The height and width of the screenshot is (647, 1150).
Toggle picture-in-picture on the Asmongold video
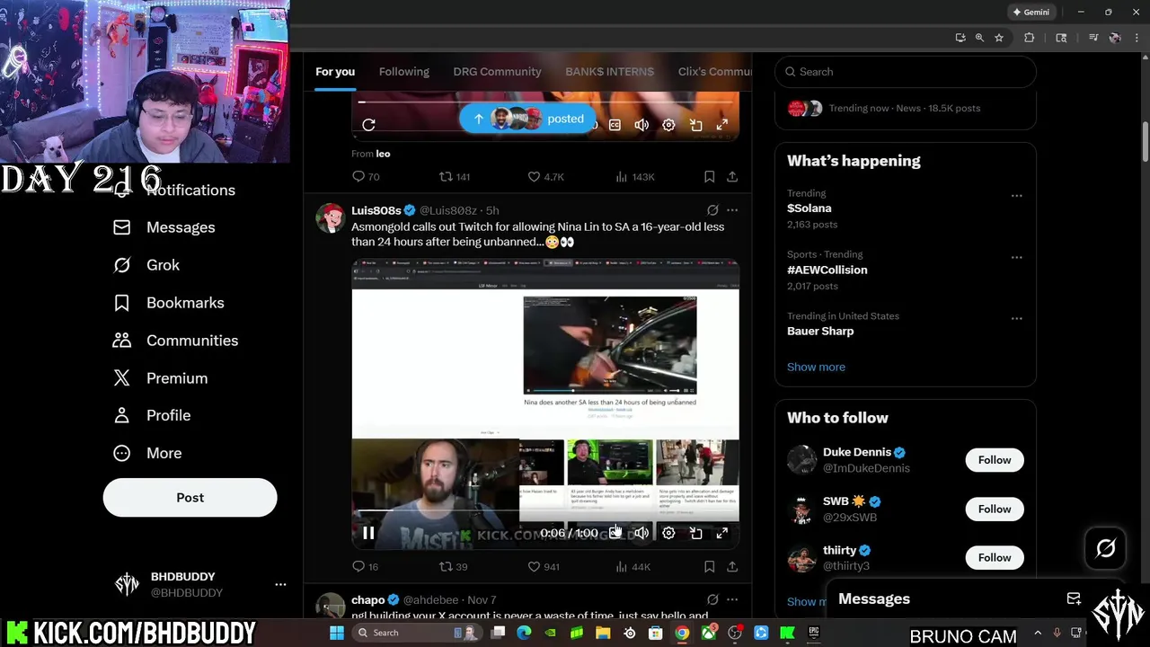tap(695, 533)
